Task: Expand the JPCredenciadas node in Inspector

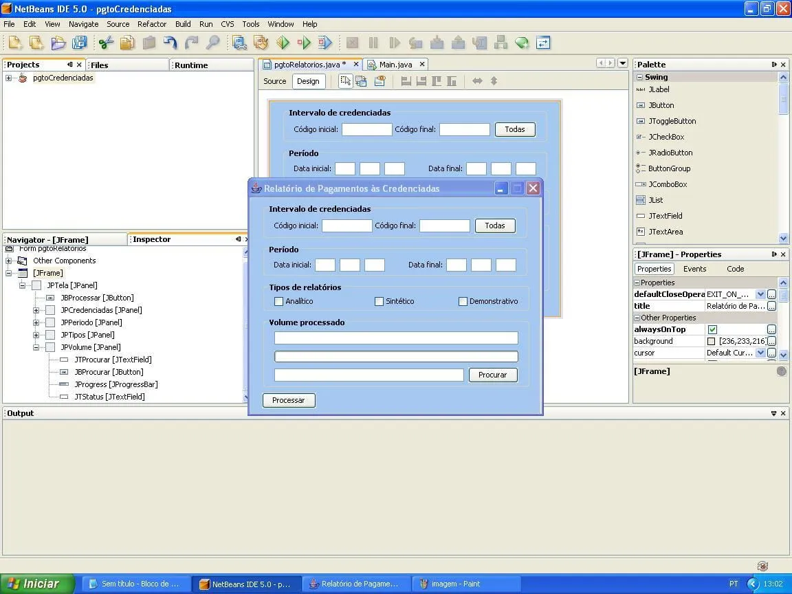Action: click(x=36, y=310)
